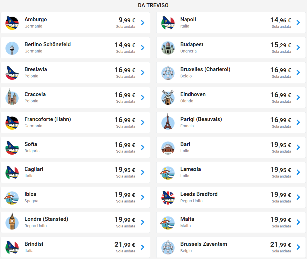Click the parliament building icon for Budapest
The height and width of the screenshot is (259, 307).
pyautogui.click(x=168, y=47)
